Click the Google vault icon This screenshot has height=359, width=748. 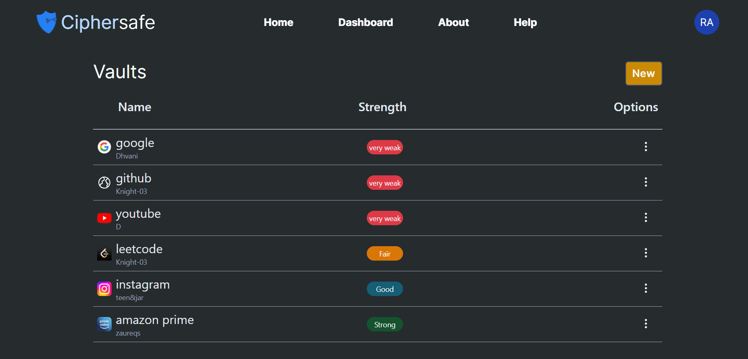tap(104, 147)
